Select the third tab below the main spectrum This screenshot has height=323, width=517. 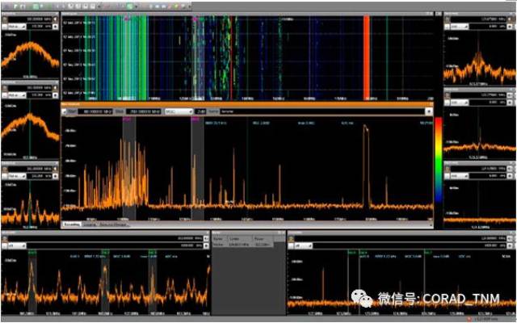tap(113, 224)
